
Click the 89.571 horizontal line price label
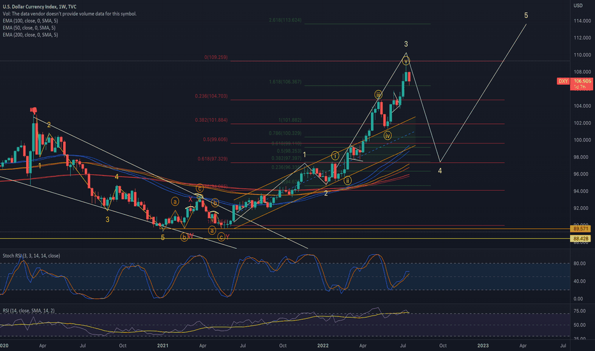[581, 229]
